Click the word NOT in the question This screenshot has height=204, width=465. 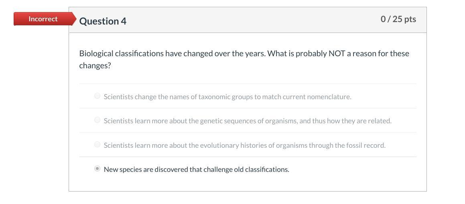(337, 53)
